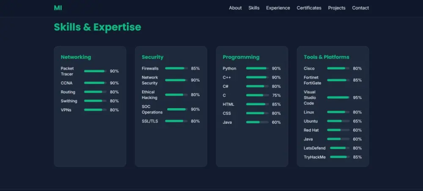Screen dimensions: 423x191
Task: Click the CCNA skill progress bar
Action: [95, 83]
